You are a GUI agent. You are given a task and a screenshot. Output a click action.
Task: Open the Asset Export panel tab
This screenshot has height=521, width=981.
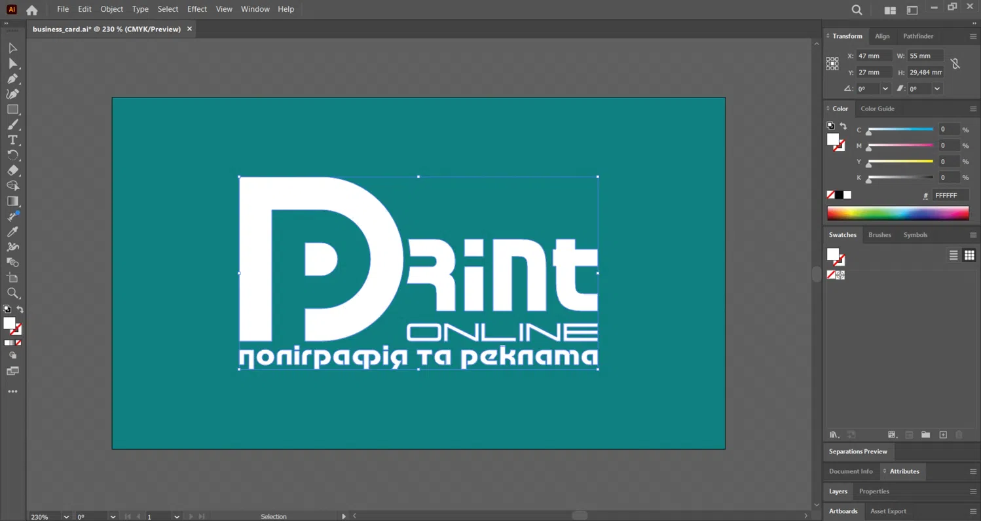(888, 511)
